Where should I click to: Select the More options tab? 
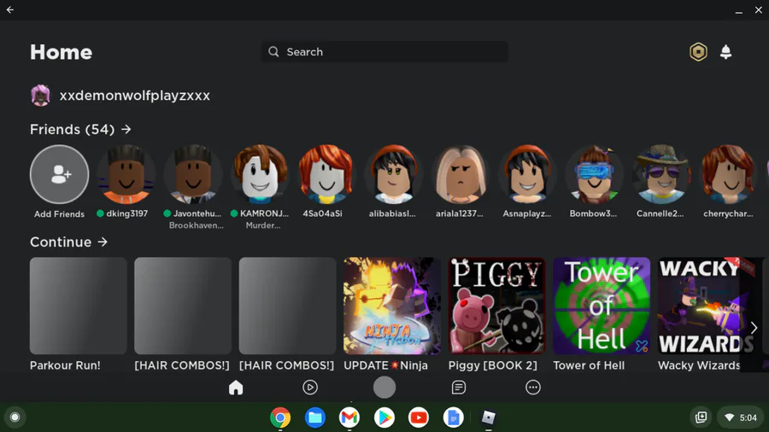[533, 388]
